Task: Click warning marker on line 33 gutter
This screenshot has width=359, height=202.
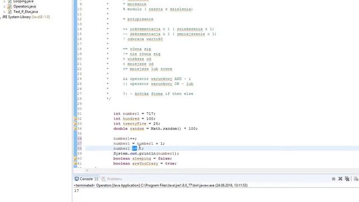Action: 75,123
